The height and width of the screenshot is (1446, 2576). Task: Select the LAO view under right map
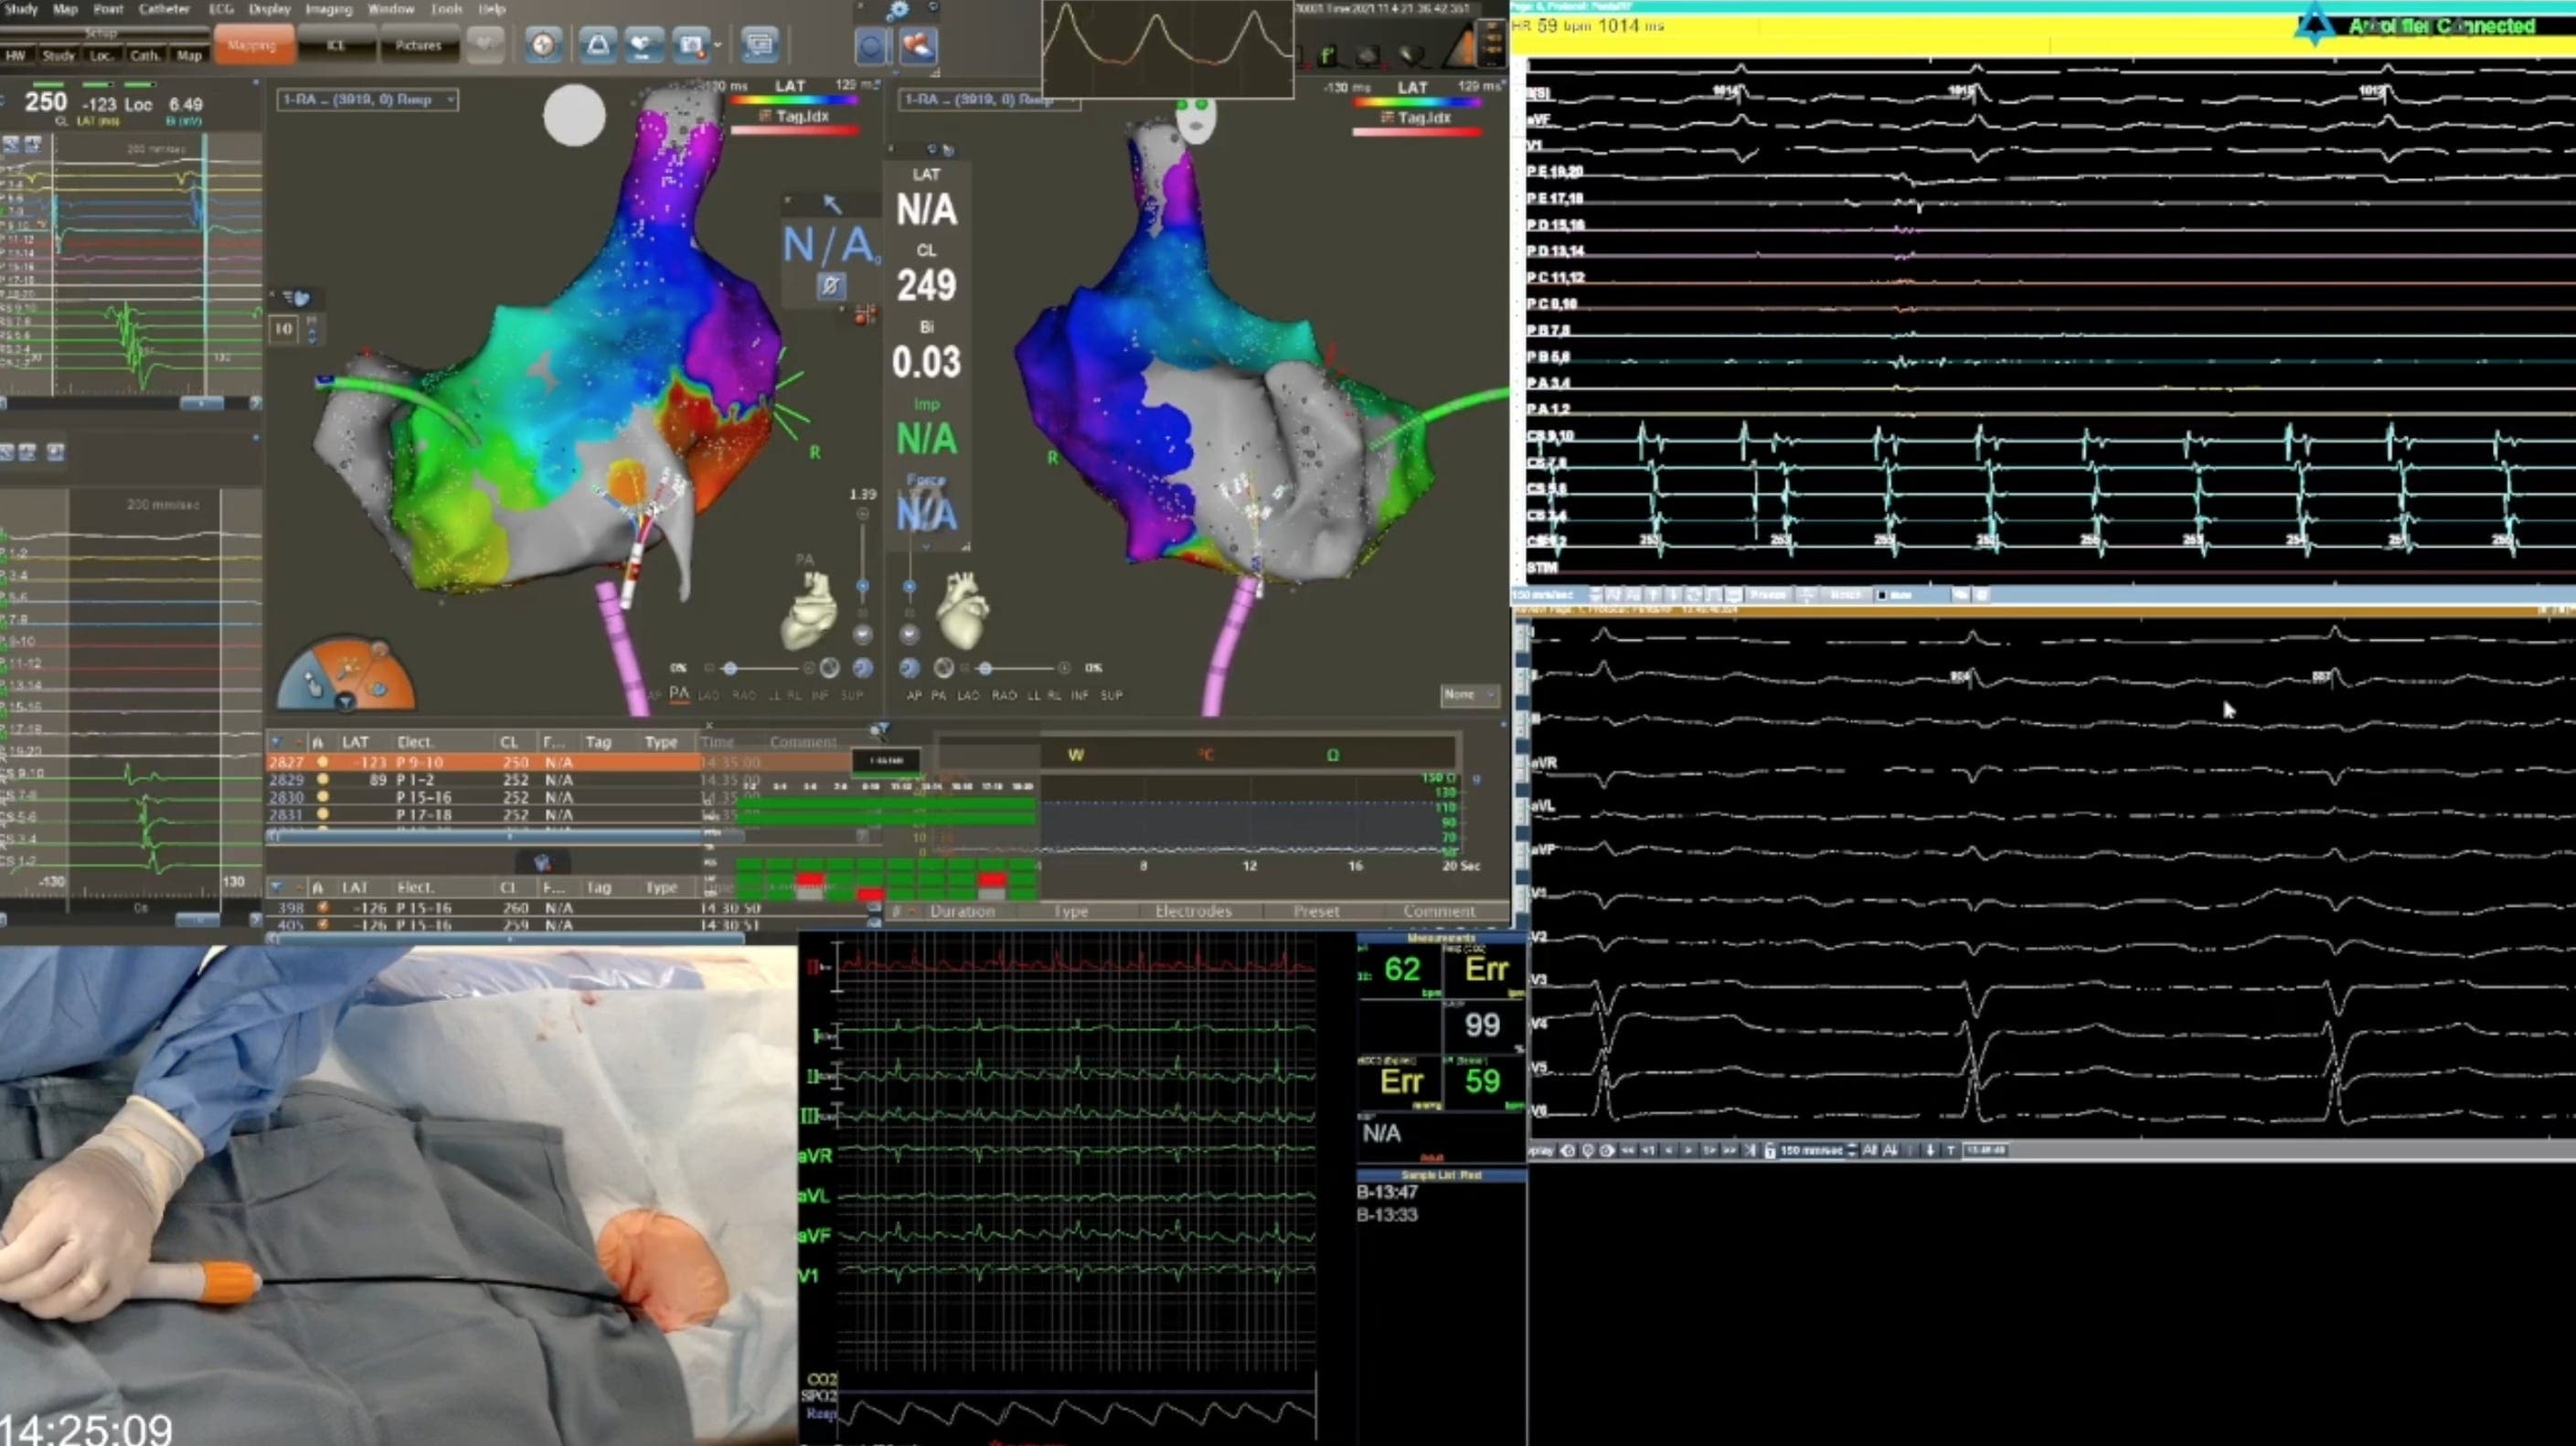pos(968,695)
